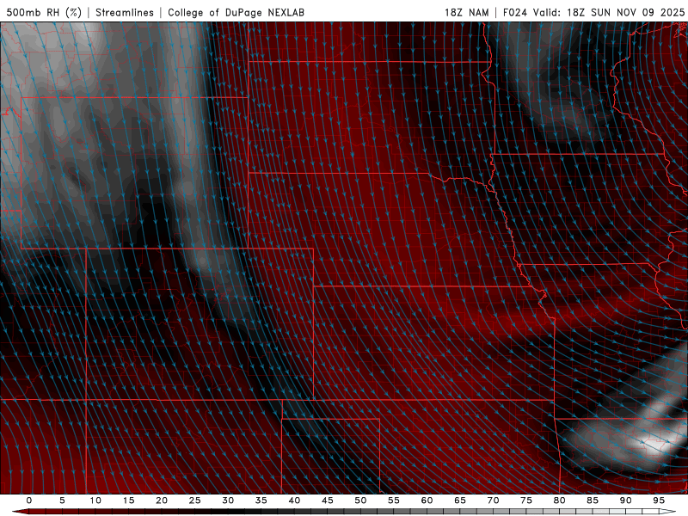Viewport: 688px width, 516px height.
Task: Click the 70 value on the color scale
Action: [493, 501]
